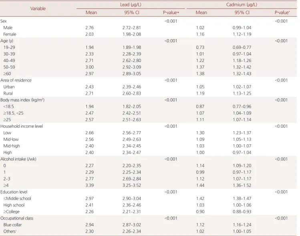Click cadmium mean 1.38 for age ≥60
The image size is (300, 236).
[x=200, y=74]
